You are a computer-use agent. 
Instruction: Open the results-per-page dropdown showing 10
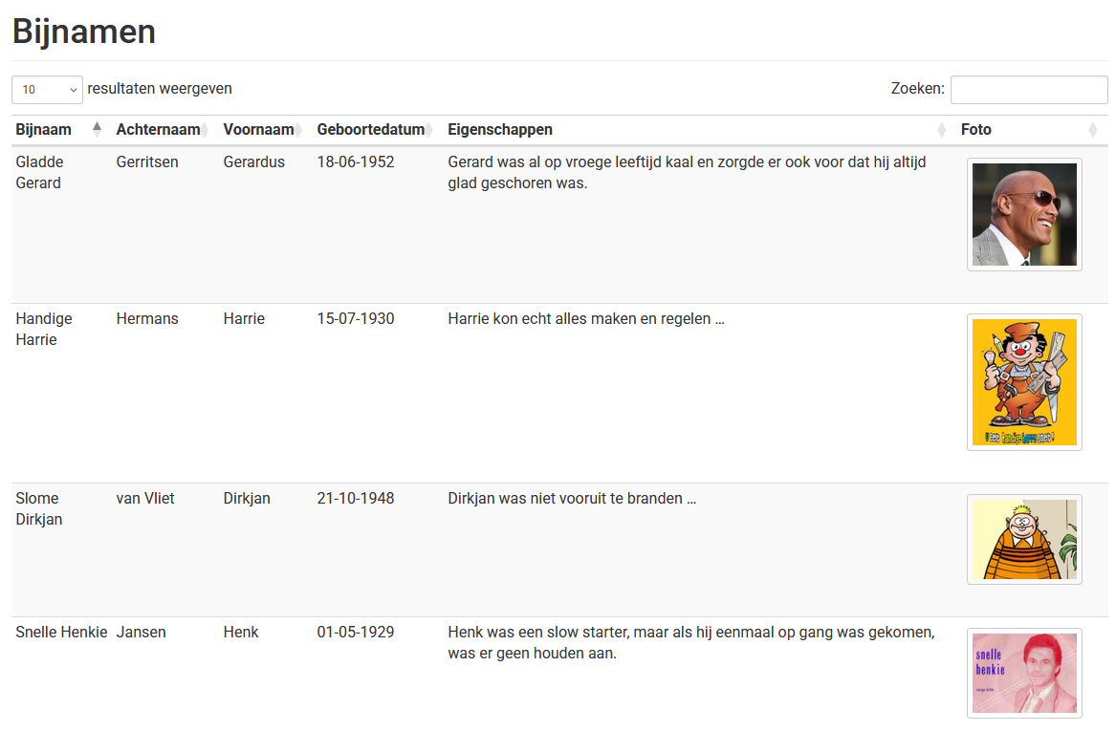click(47, 89)
